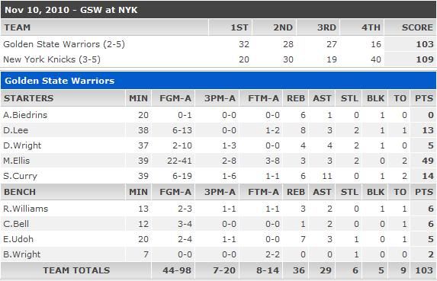The image size is (437, 281).
Task: Click the STARTERS header label
Action: (x=29, y=98)
